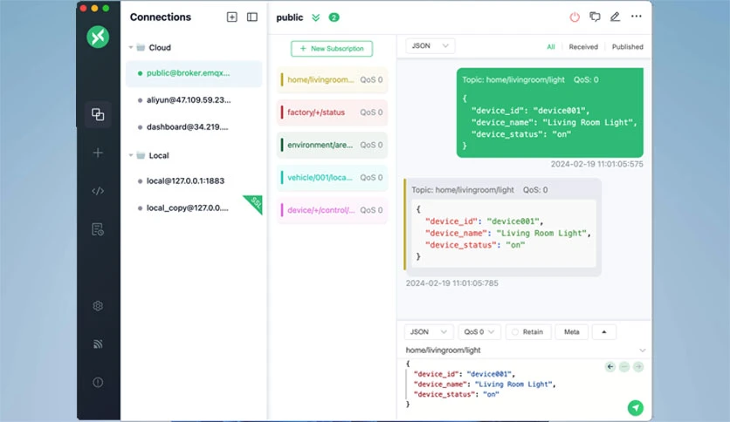The height and width of the screenshot is (422, 730).
Task: Open the received payload JSON format dropdown
Action: [430, 45]
